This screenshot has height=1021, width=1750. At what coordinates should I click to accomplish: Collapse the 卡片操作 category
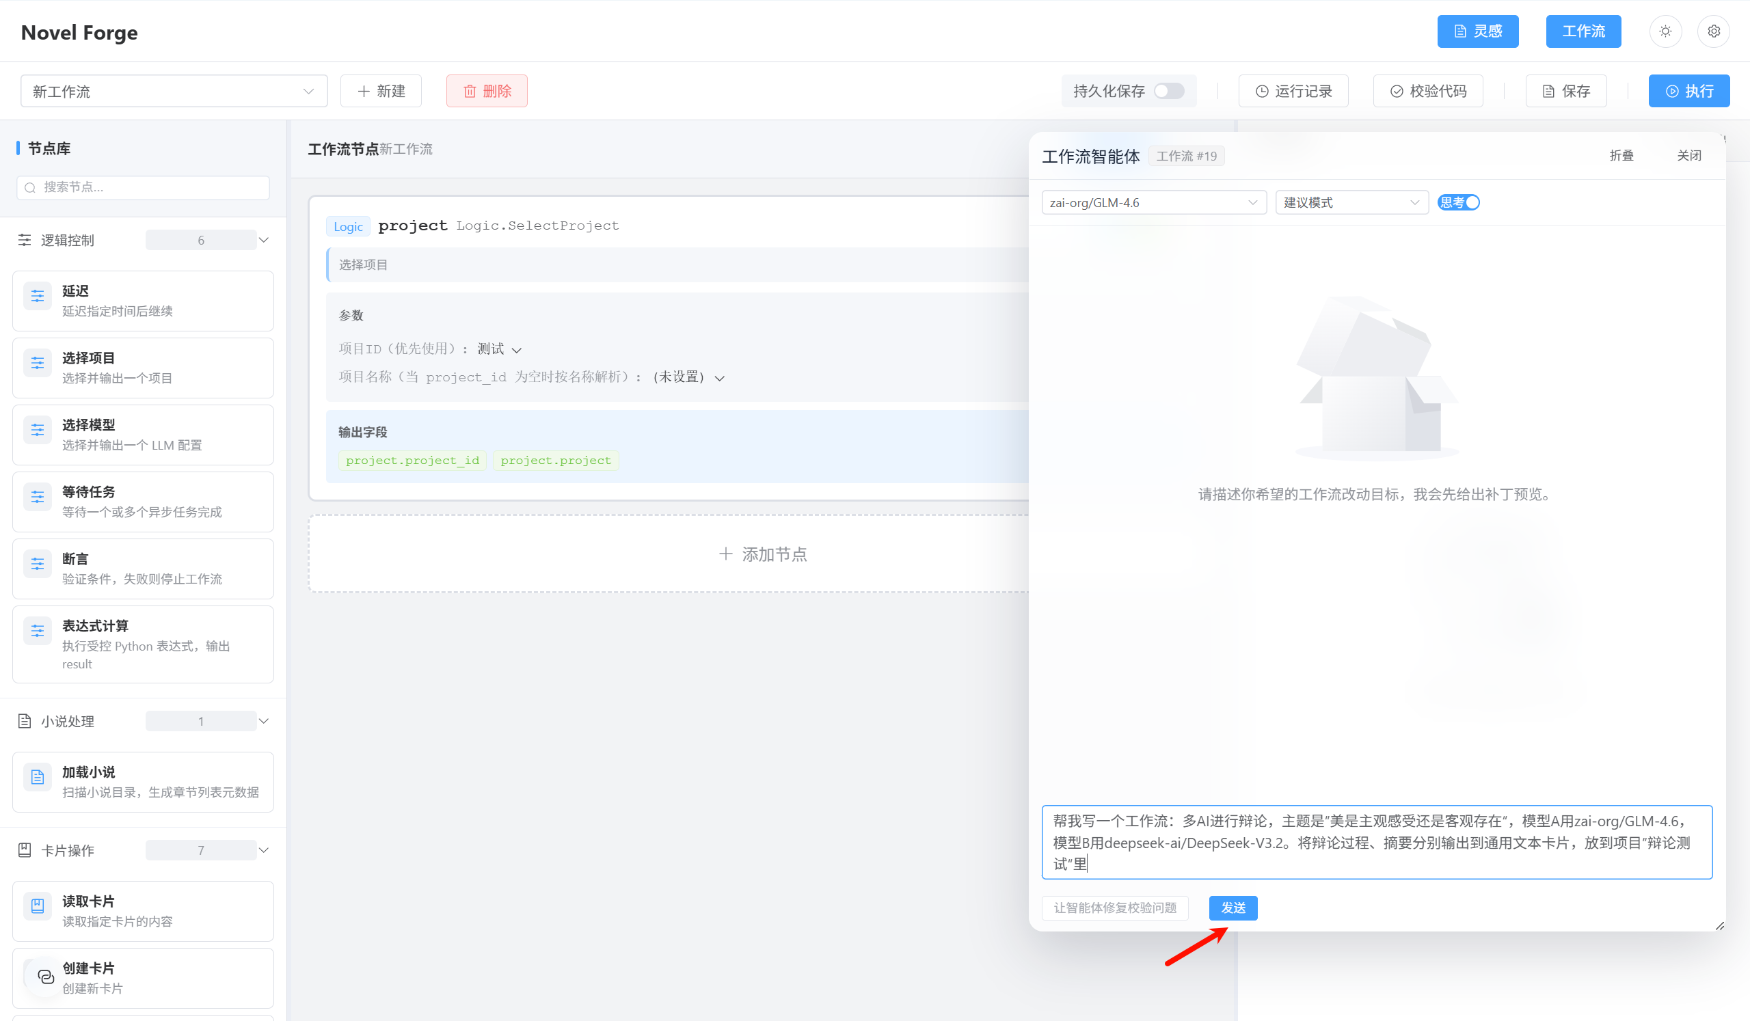point(264,850)
